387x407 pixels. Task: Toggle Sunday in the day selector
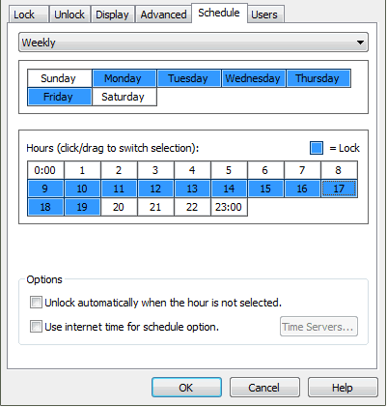coord(60,78)
